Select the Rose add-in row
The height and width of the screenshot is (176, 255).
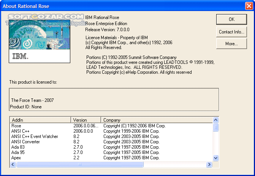pos(111,126)
